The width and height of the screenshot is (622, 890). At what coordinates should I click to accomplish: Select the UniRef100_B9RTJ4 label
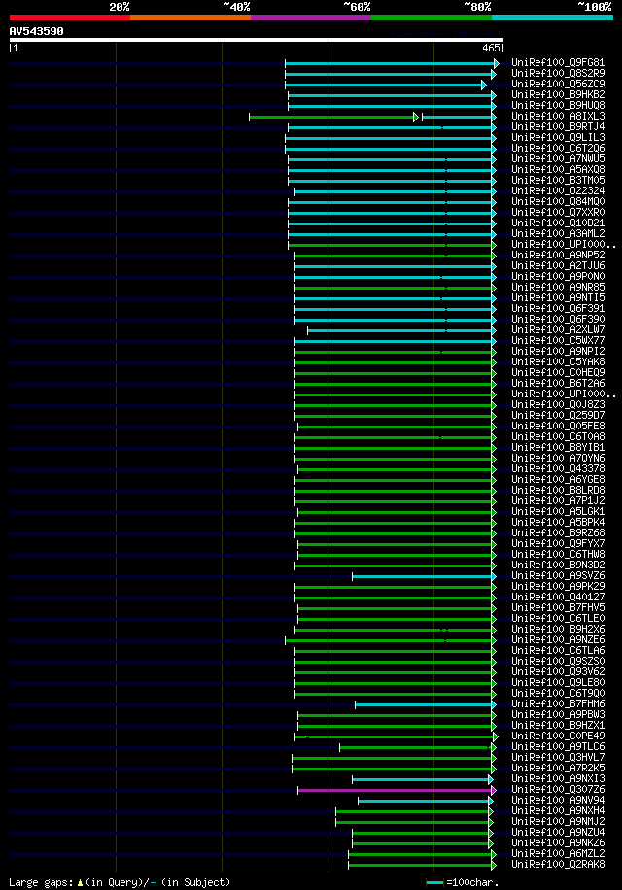[558, 127]
